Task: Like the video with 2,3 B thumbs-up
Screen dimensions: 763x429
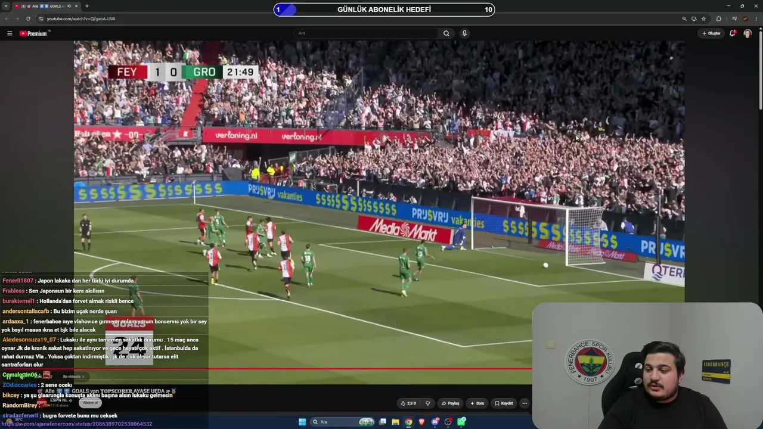Action: [x=408, y=403]
